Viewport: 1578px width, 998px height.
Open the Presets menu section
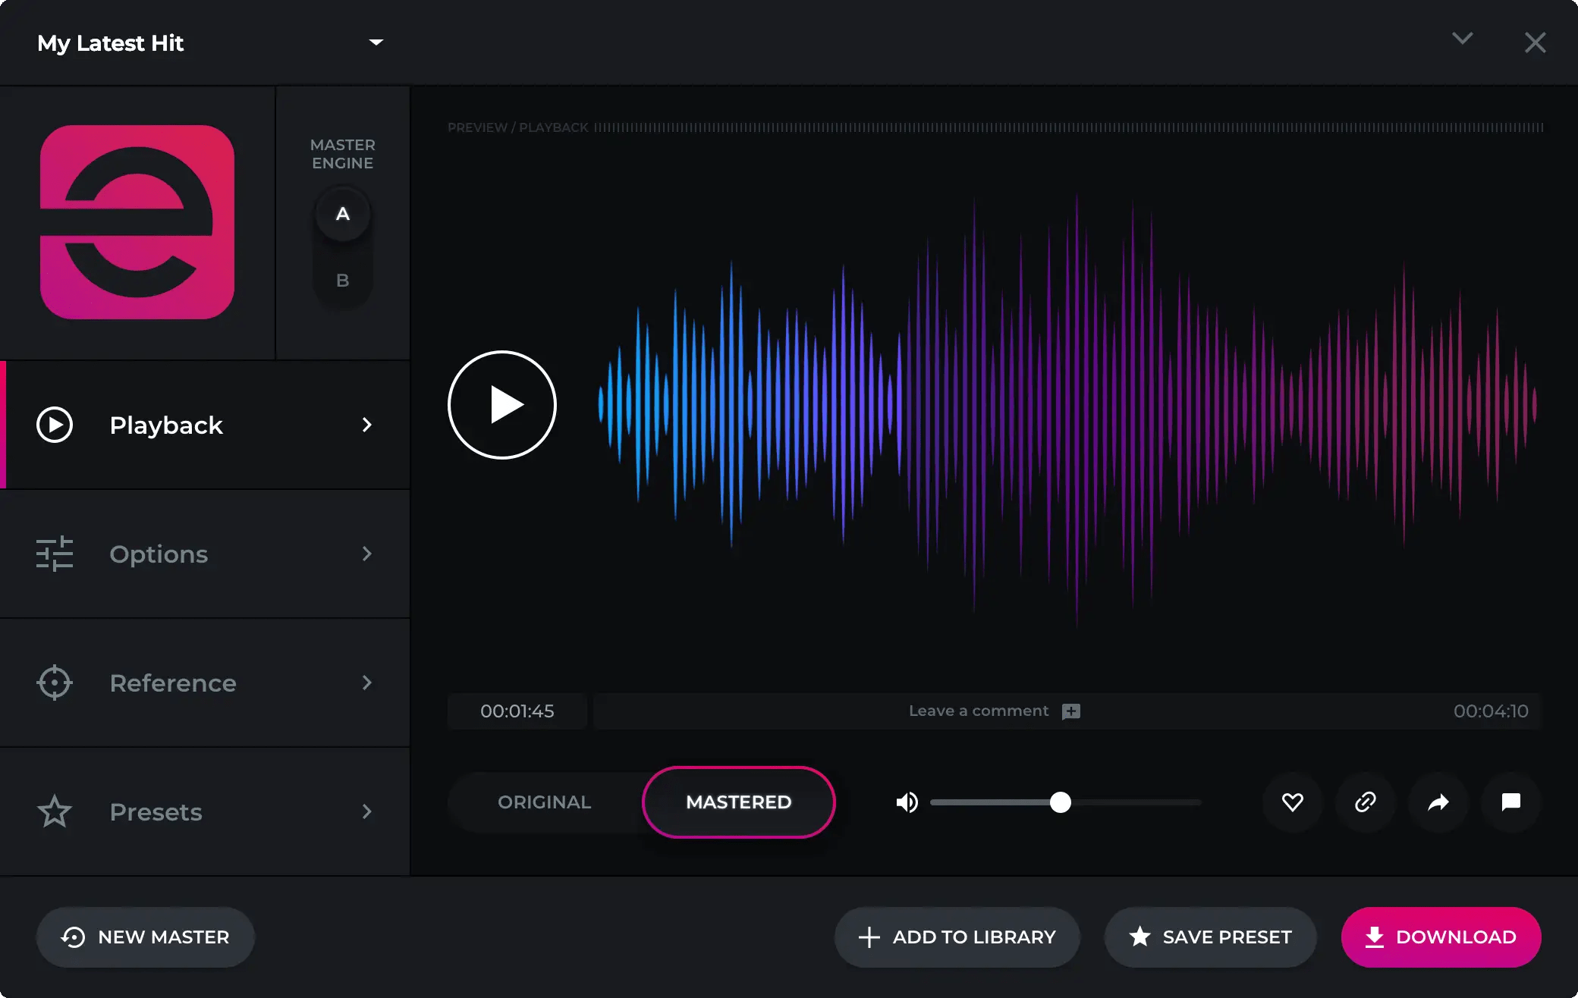(x=205, y=812)
